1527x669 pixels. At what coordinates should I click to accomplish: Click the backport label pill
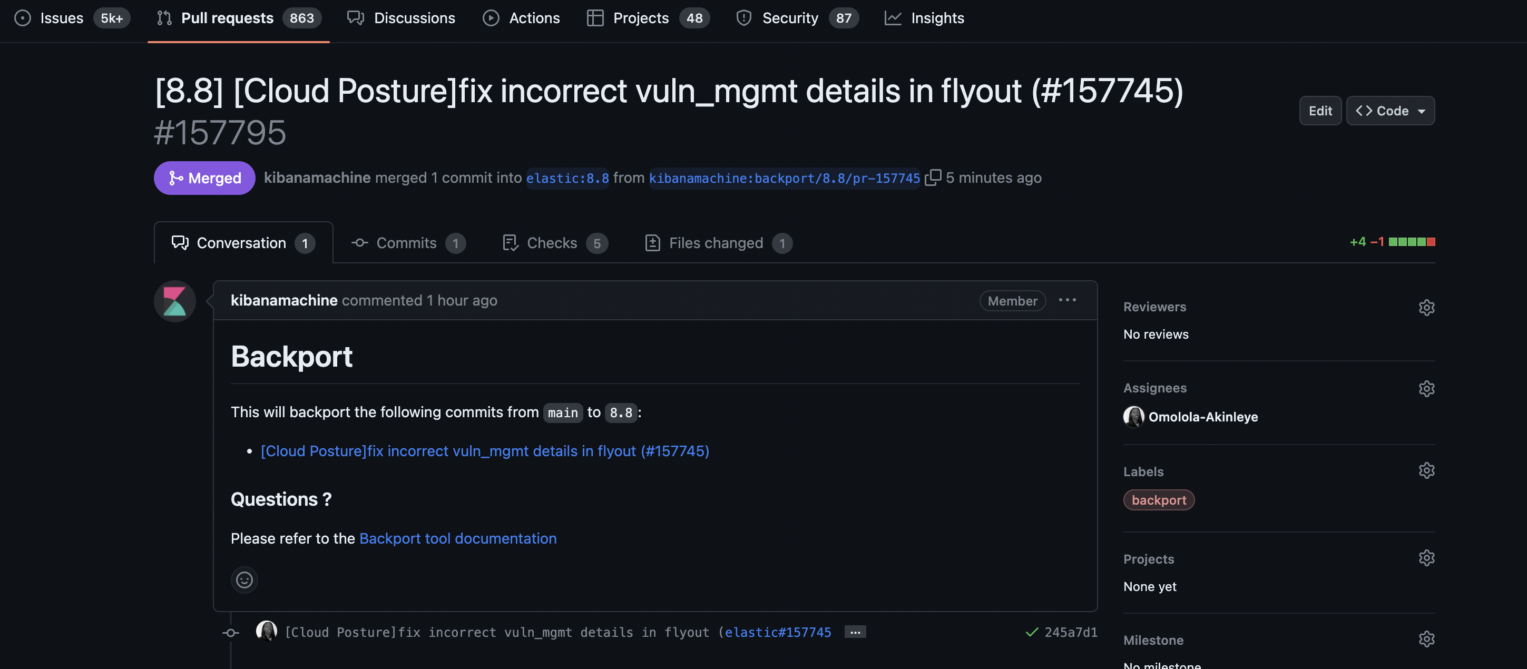tap(1159, 499)
